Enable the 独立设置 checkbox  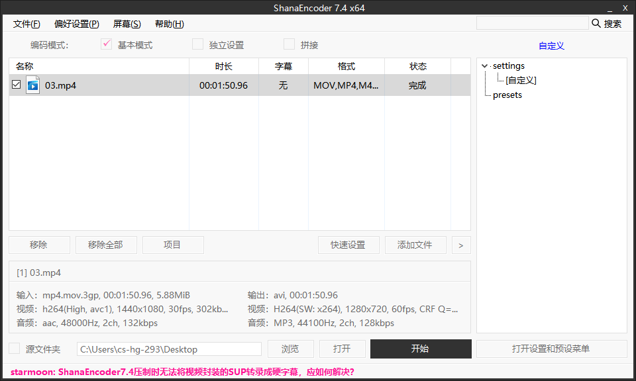point(197,44)
